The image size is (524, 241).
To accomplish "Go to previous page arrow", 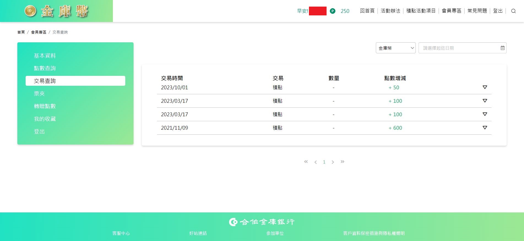I will 316,162.
